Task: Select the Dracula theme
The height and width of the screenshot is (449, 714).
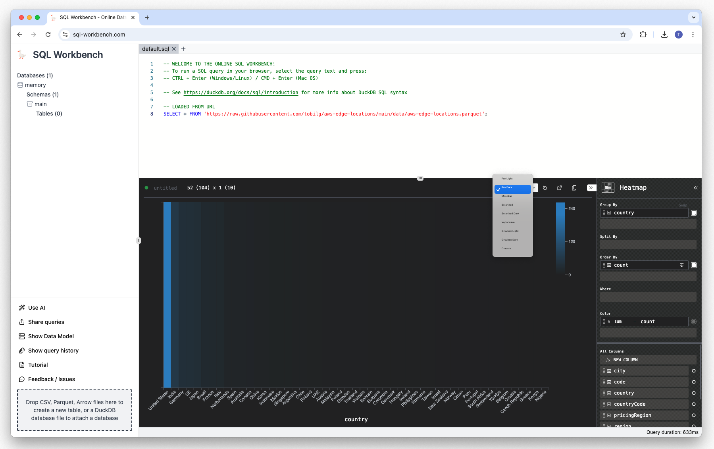Action: pos(513,249)
